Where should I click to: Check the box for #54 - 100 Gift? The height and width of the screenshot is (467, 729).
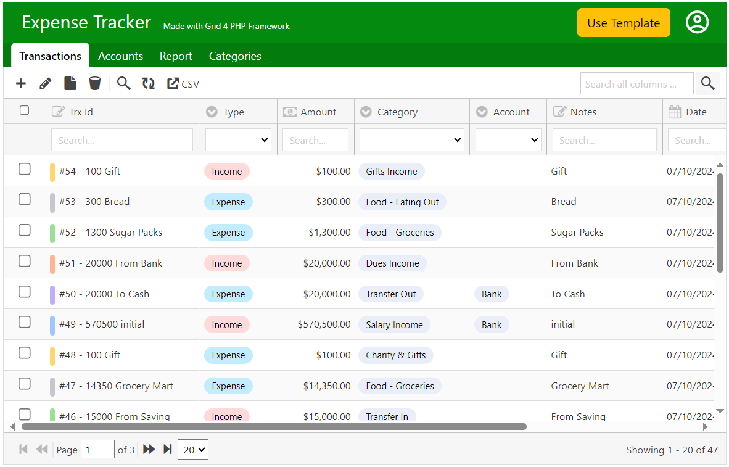click(x=25, y=169)
